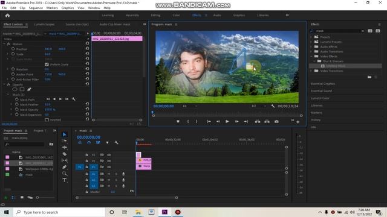Mark In point in Program monitor
Viewport: 387px width, 217px height.
[188, 121]
